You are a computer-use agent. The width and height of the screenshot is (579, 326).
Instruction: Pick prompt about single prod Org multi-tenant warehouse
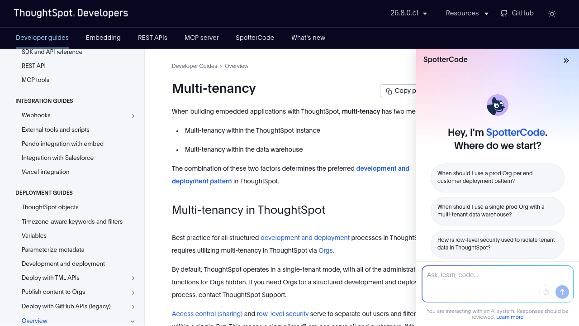coord(498,211)
